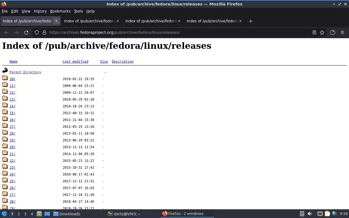
Task: Open the 26/ directory link
Action: pyautogui.click(x=13, y=188)
